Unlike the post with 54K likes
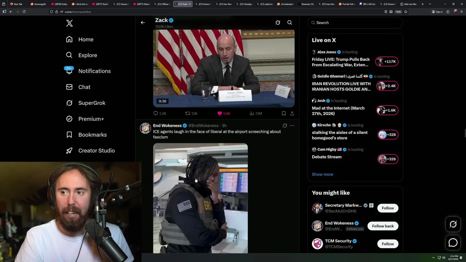466x262 pixels. (224, 114)
